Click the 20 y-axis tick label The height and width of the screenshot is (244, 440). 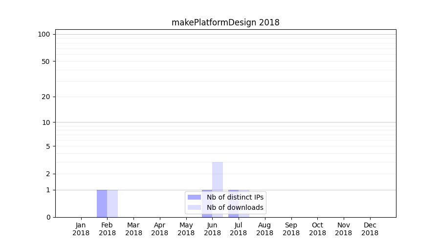tap(46, 97)
